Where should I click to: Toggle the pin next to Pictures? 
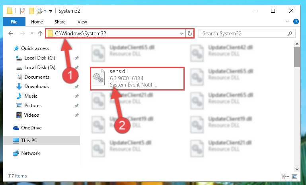tap(77, 106)
